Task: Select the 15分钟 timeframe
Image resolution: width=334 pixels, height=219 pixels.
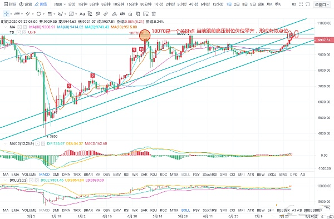Action: [x=132, y=4]
